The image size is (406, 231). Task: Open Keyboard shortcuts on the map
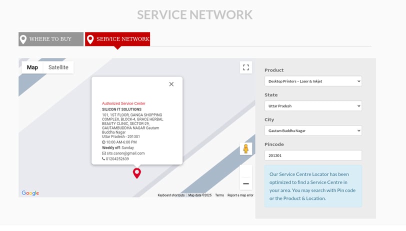coord(171,195)
